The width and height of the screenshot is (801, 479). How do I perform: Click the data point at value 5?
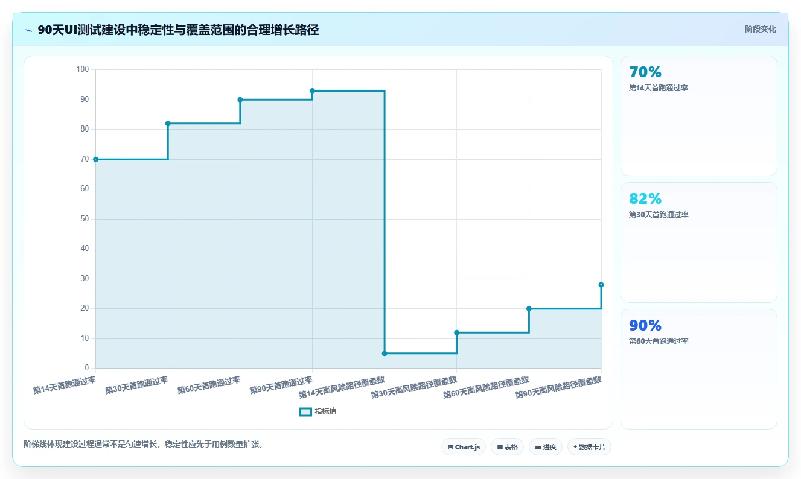point(385,354)
